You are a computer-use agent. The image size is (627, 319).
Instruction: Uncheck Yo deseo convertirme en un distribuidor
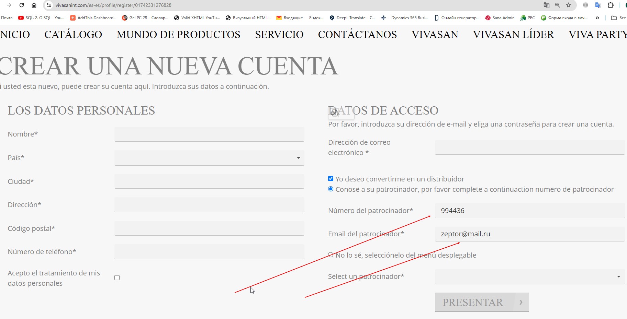coord(331,178)
